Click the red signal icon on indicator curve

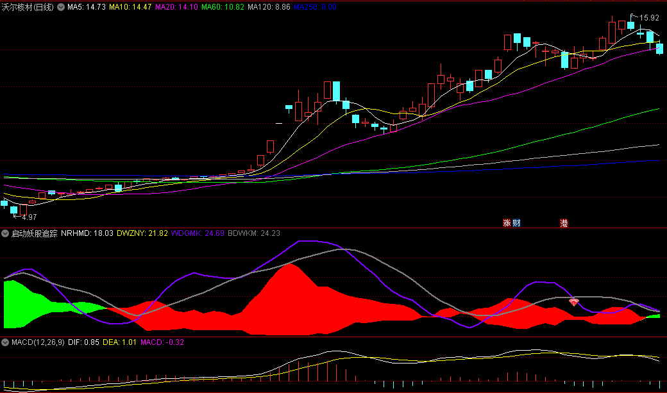(x=574, y=302)
